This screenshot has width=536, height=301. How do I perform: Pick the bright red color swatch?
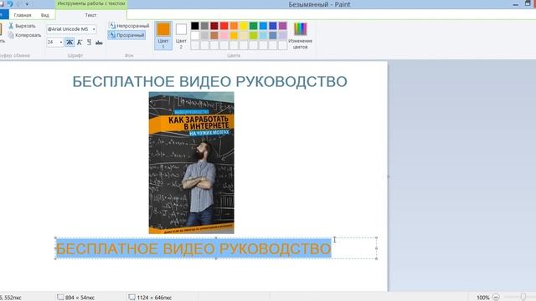[224, 26]
